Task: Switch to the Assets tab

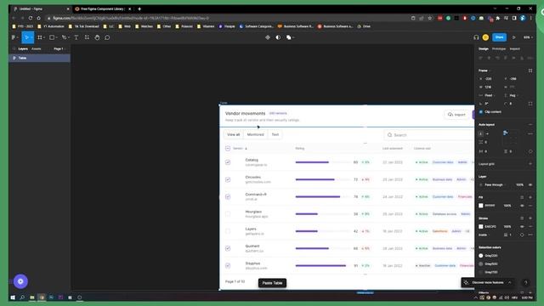Action: pyautogui.click(x=36, y=49)
